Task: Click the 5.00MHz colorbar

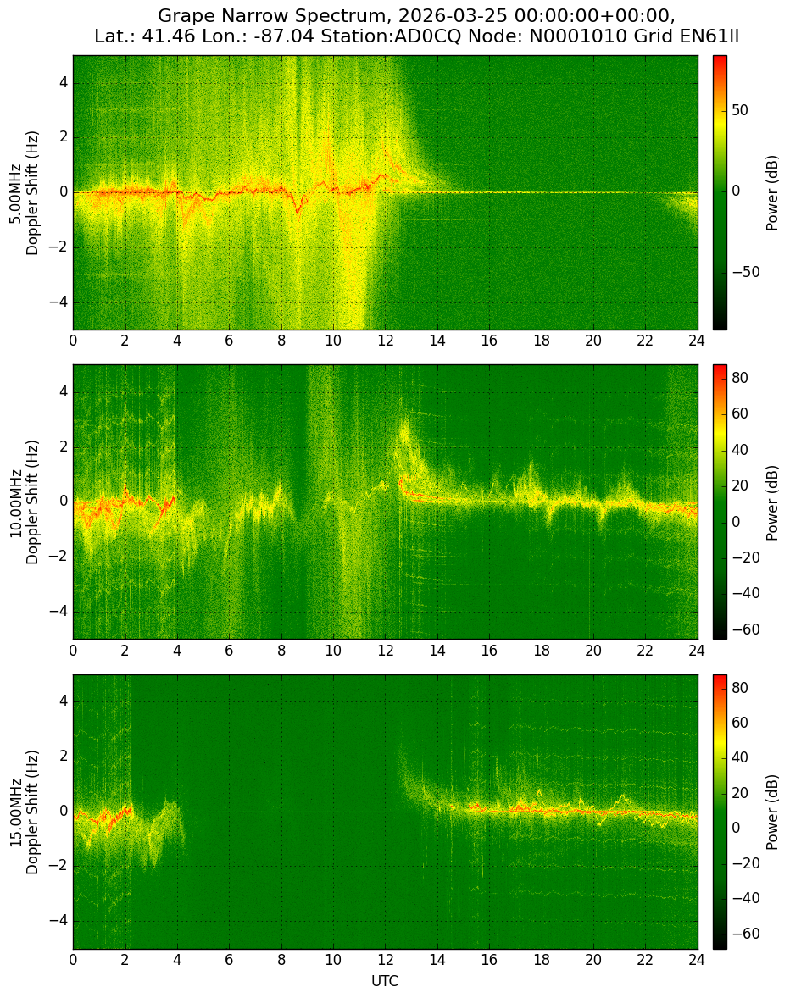Action: coord(720,192)
